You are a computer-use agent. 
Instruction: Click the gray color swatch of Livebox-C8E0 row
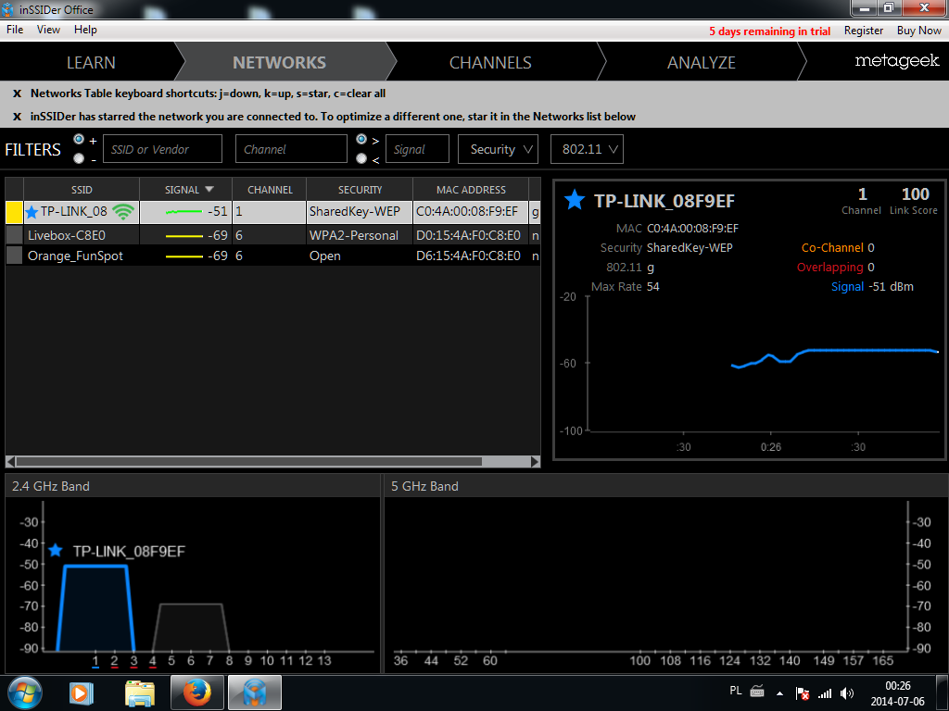point(14,234)
